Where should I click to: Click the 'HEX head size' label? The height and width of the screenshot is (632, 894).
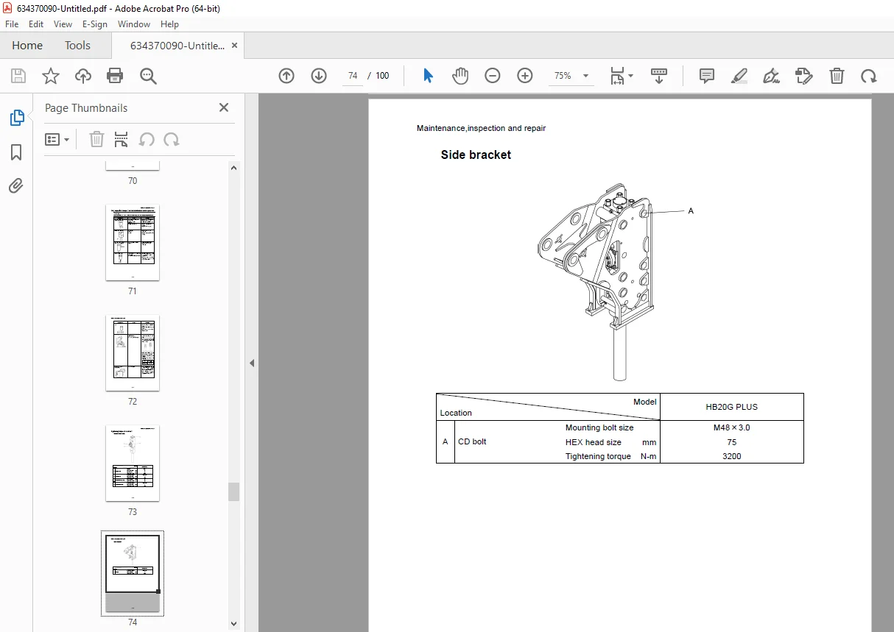click(x=594, y=442)
